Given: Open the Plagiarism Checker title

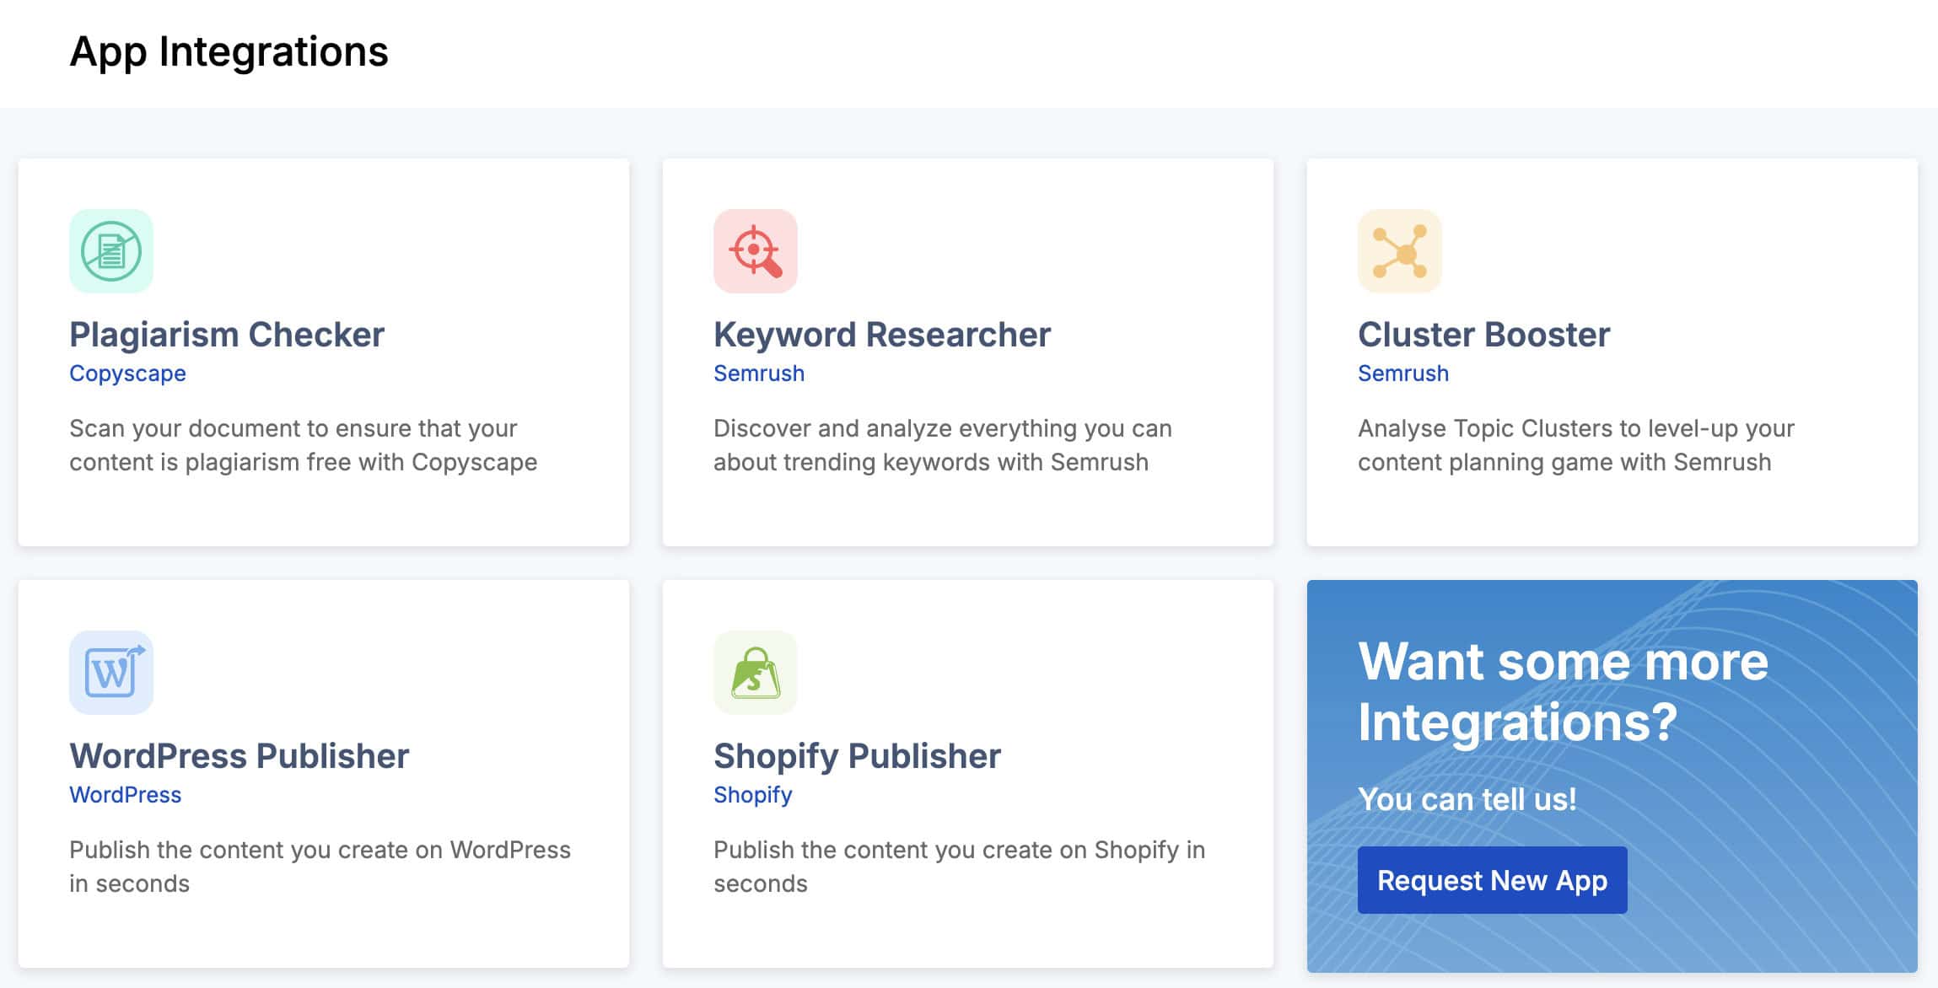Looking at the screenshot, I should click(x=227, y=335).
